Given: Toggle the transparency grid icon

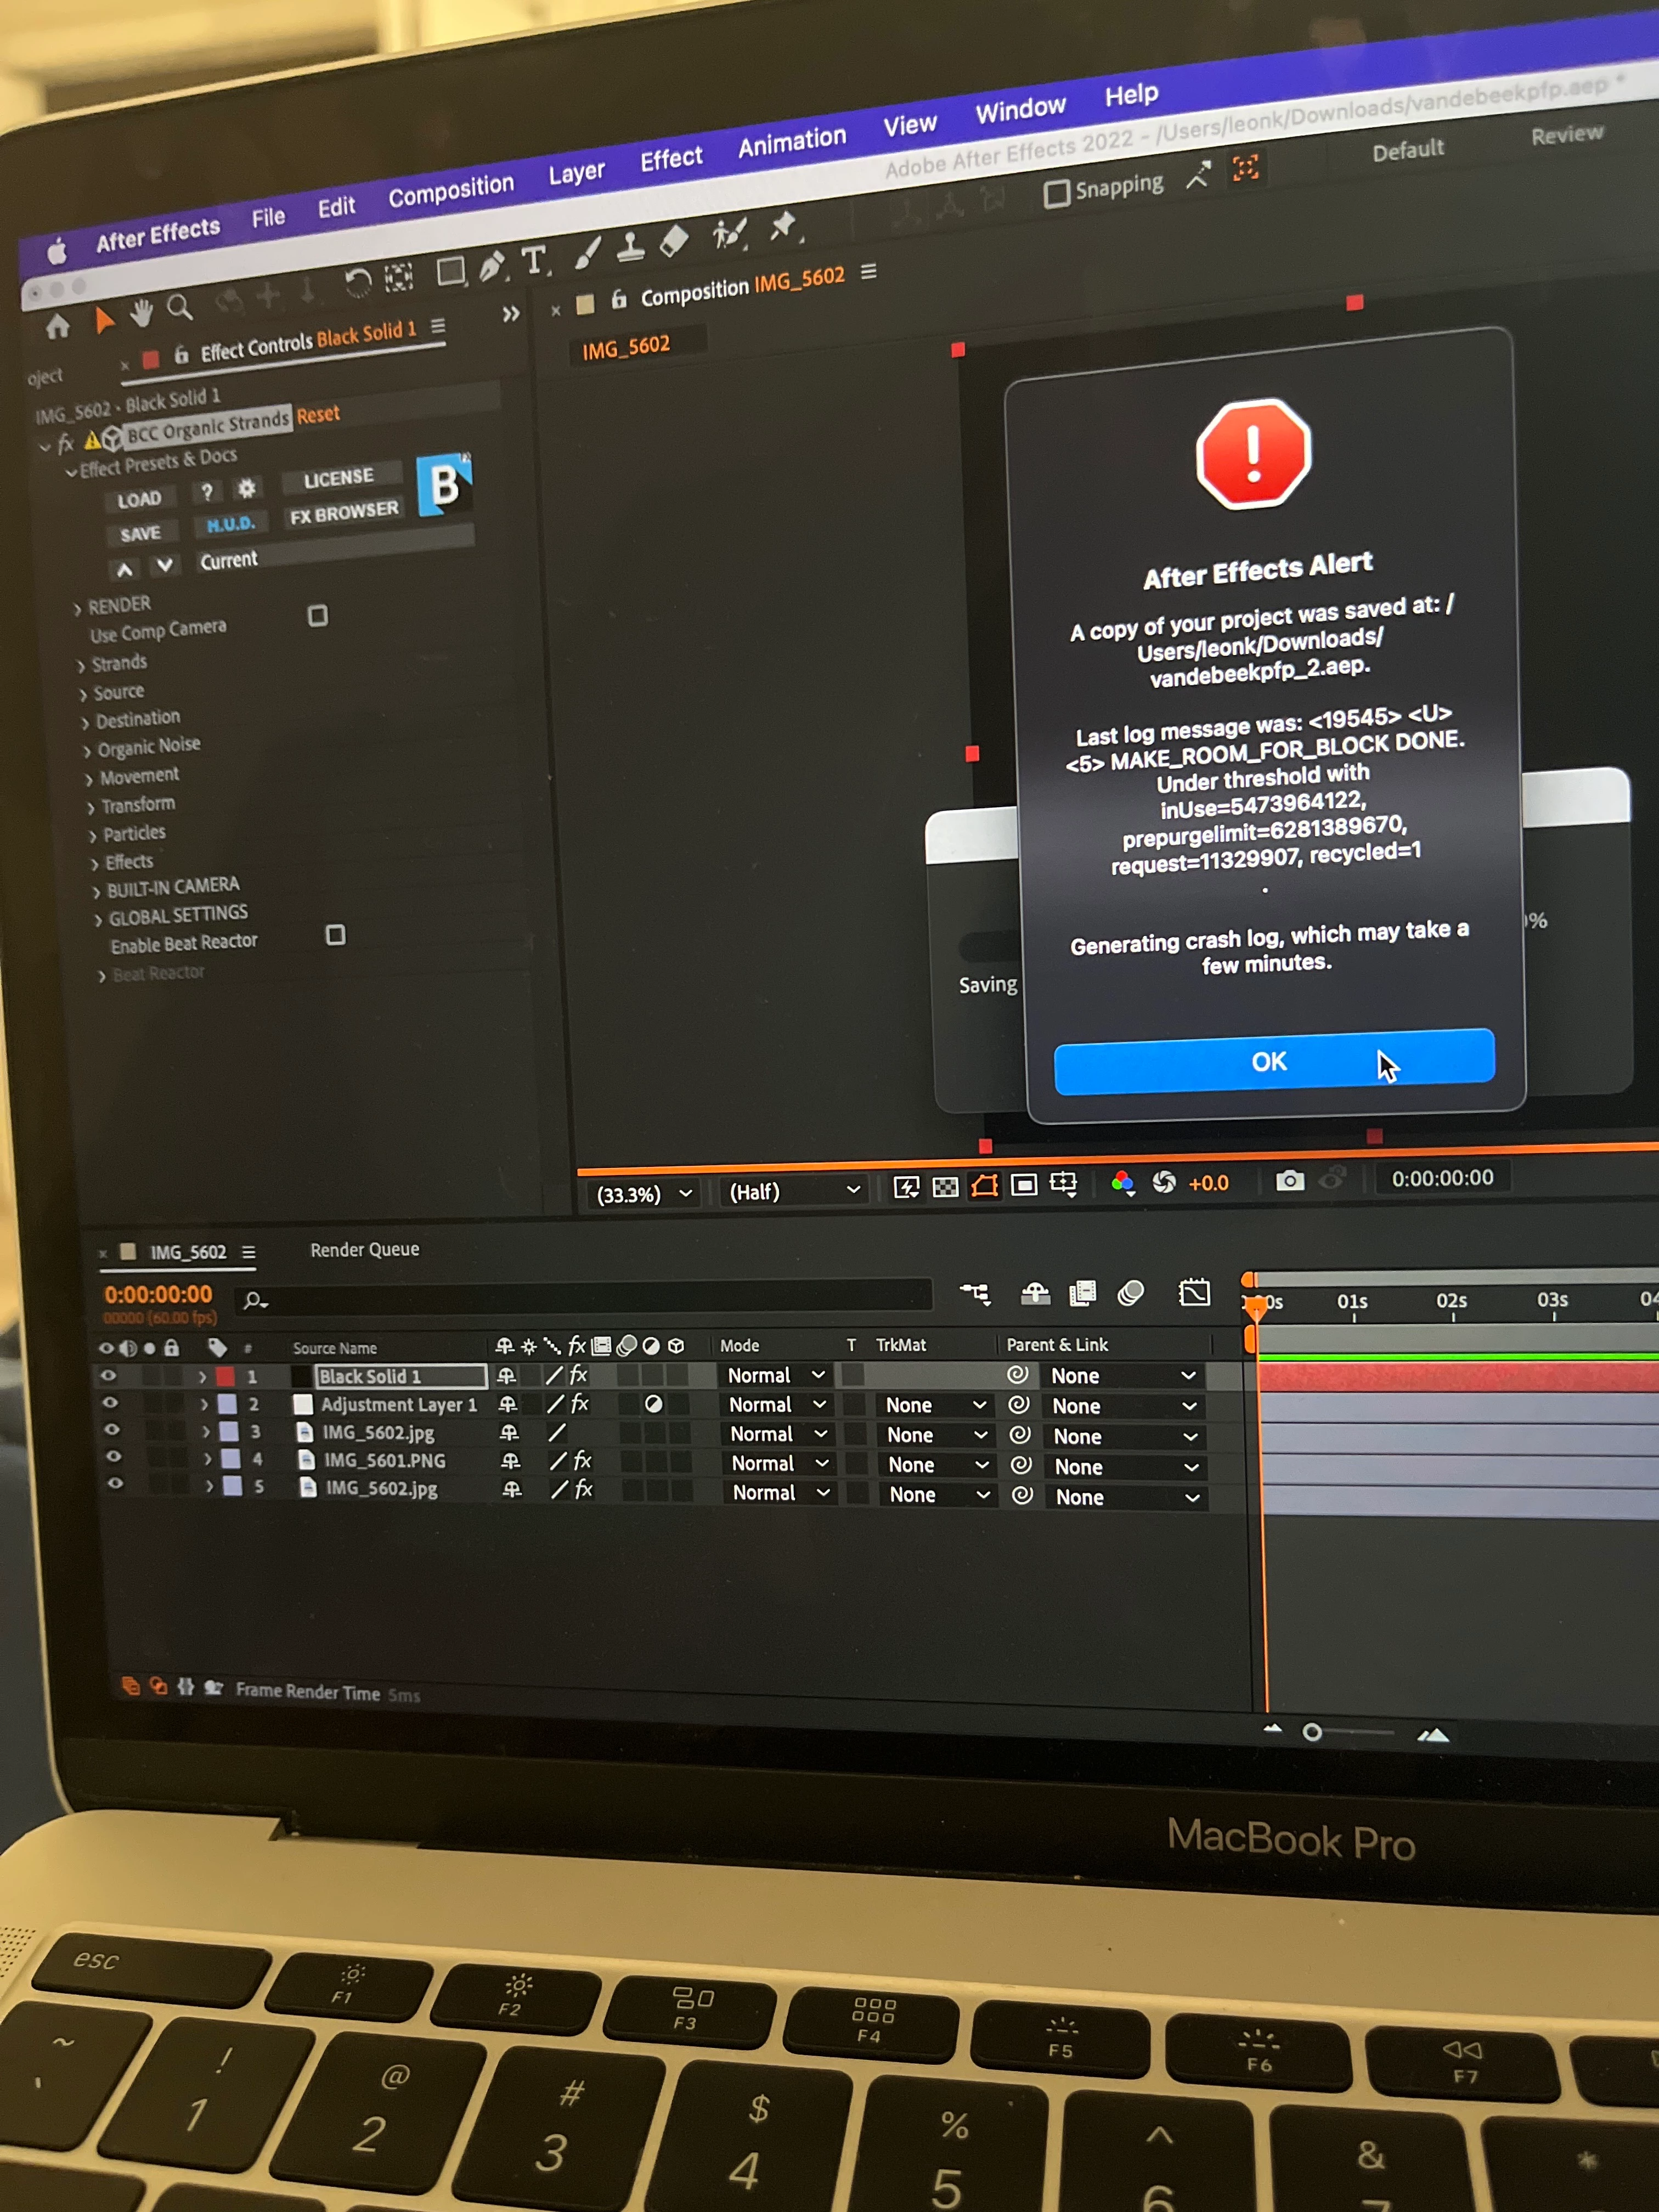Looking at the screenshot, I should click(x=945, y=1187).
